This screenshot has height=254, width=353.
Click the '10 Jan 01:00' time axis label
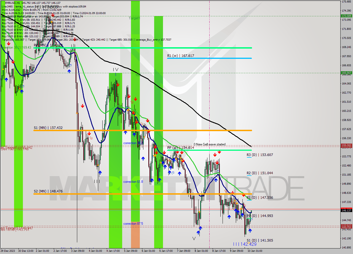pyautogui.click(x=255, y=251)
